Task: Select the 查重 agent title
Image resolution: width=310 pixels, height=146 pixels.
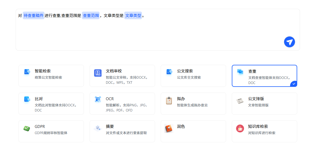Action: point(252,71)
